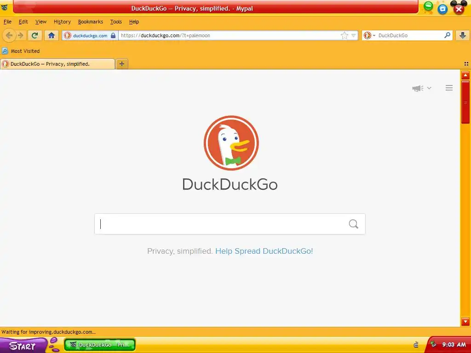Click the address bar URL field
Viewport: 471px width, 353px height.
coord(230,35)
